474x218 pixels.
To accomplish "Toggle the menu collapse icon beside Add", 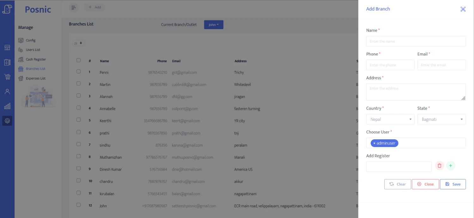I will [73, 7].
